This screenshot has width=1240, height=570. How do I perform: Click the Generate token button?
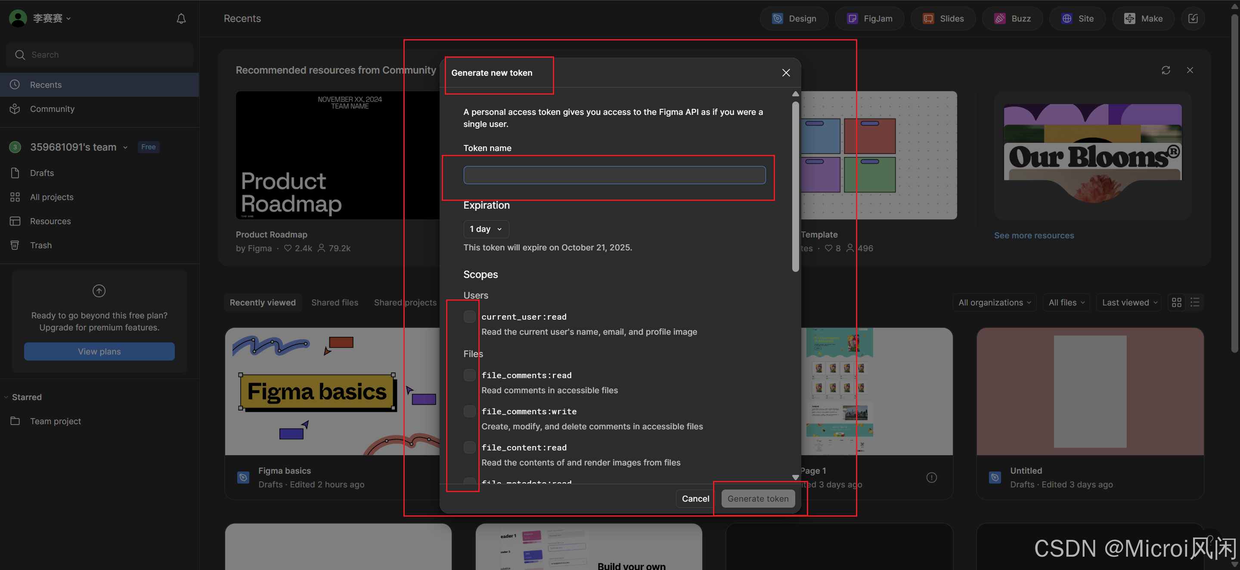tap(757, 498)
